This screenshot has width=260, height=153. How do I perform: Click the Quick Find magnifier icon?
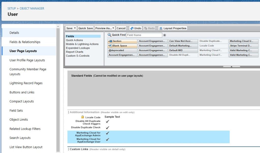pos(109,35)
